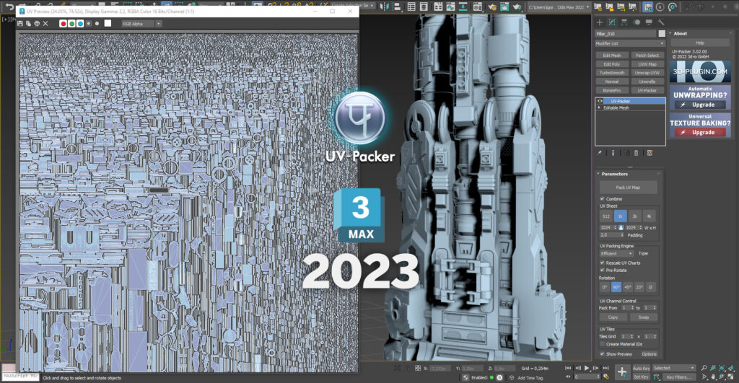
Task: Open the Modifier List dropdown
Action: [x=630, y=43]
